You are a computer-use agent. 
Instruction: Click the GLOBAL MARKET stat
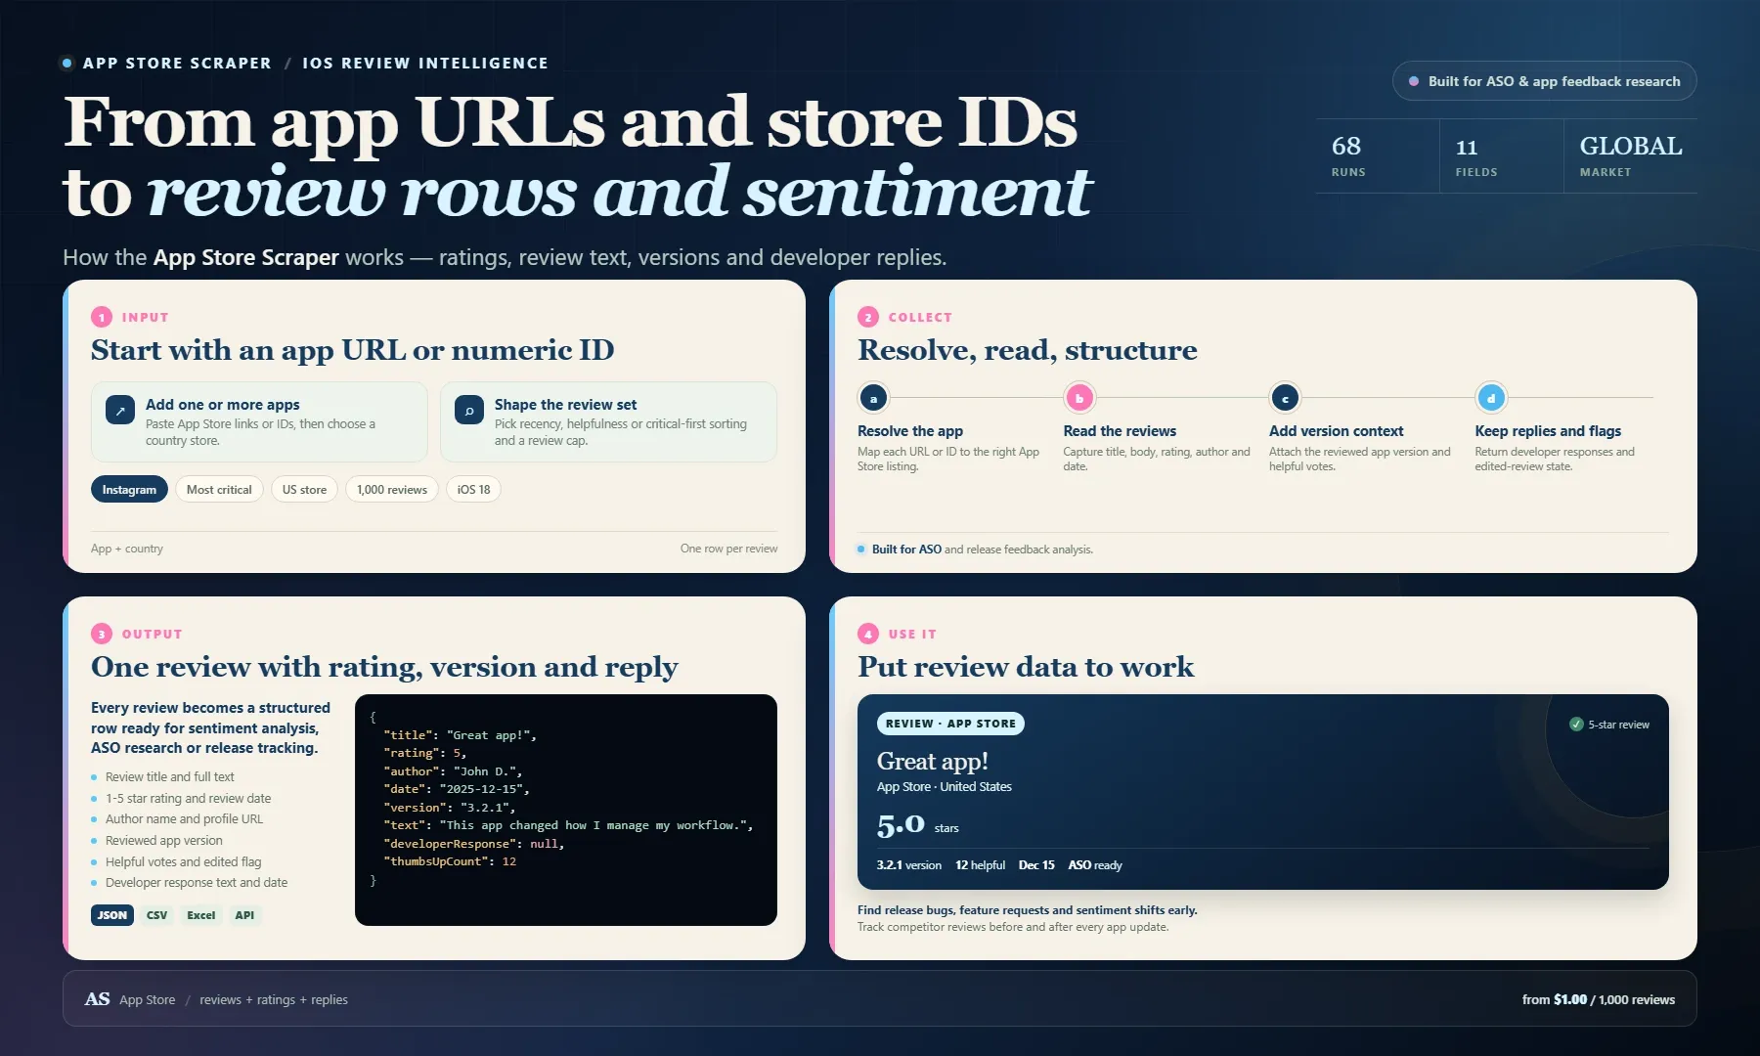point(1631,155)
